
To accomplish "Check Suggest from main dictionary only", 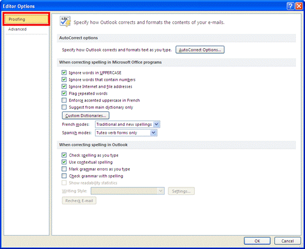I will (64, 107).
